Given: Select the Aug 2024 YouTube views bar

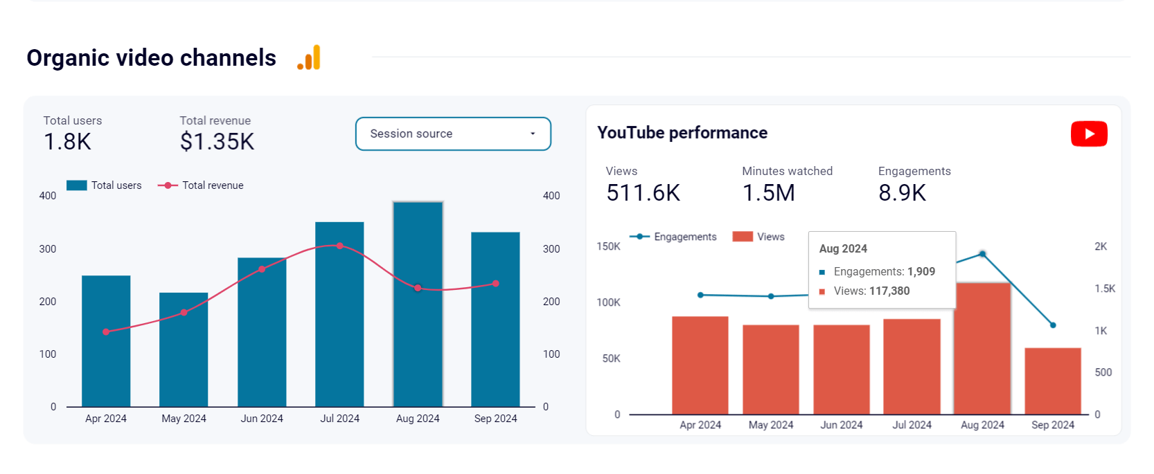Looking at the screenshot, I should (982, 349).
